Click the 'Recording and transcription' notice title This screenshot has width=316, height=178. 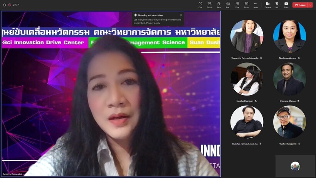click(150, 15)
